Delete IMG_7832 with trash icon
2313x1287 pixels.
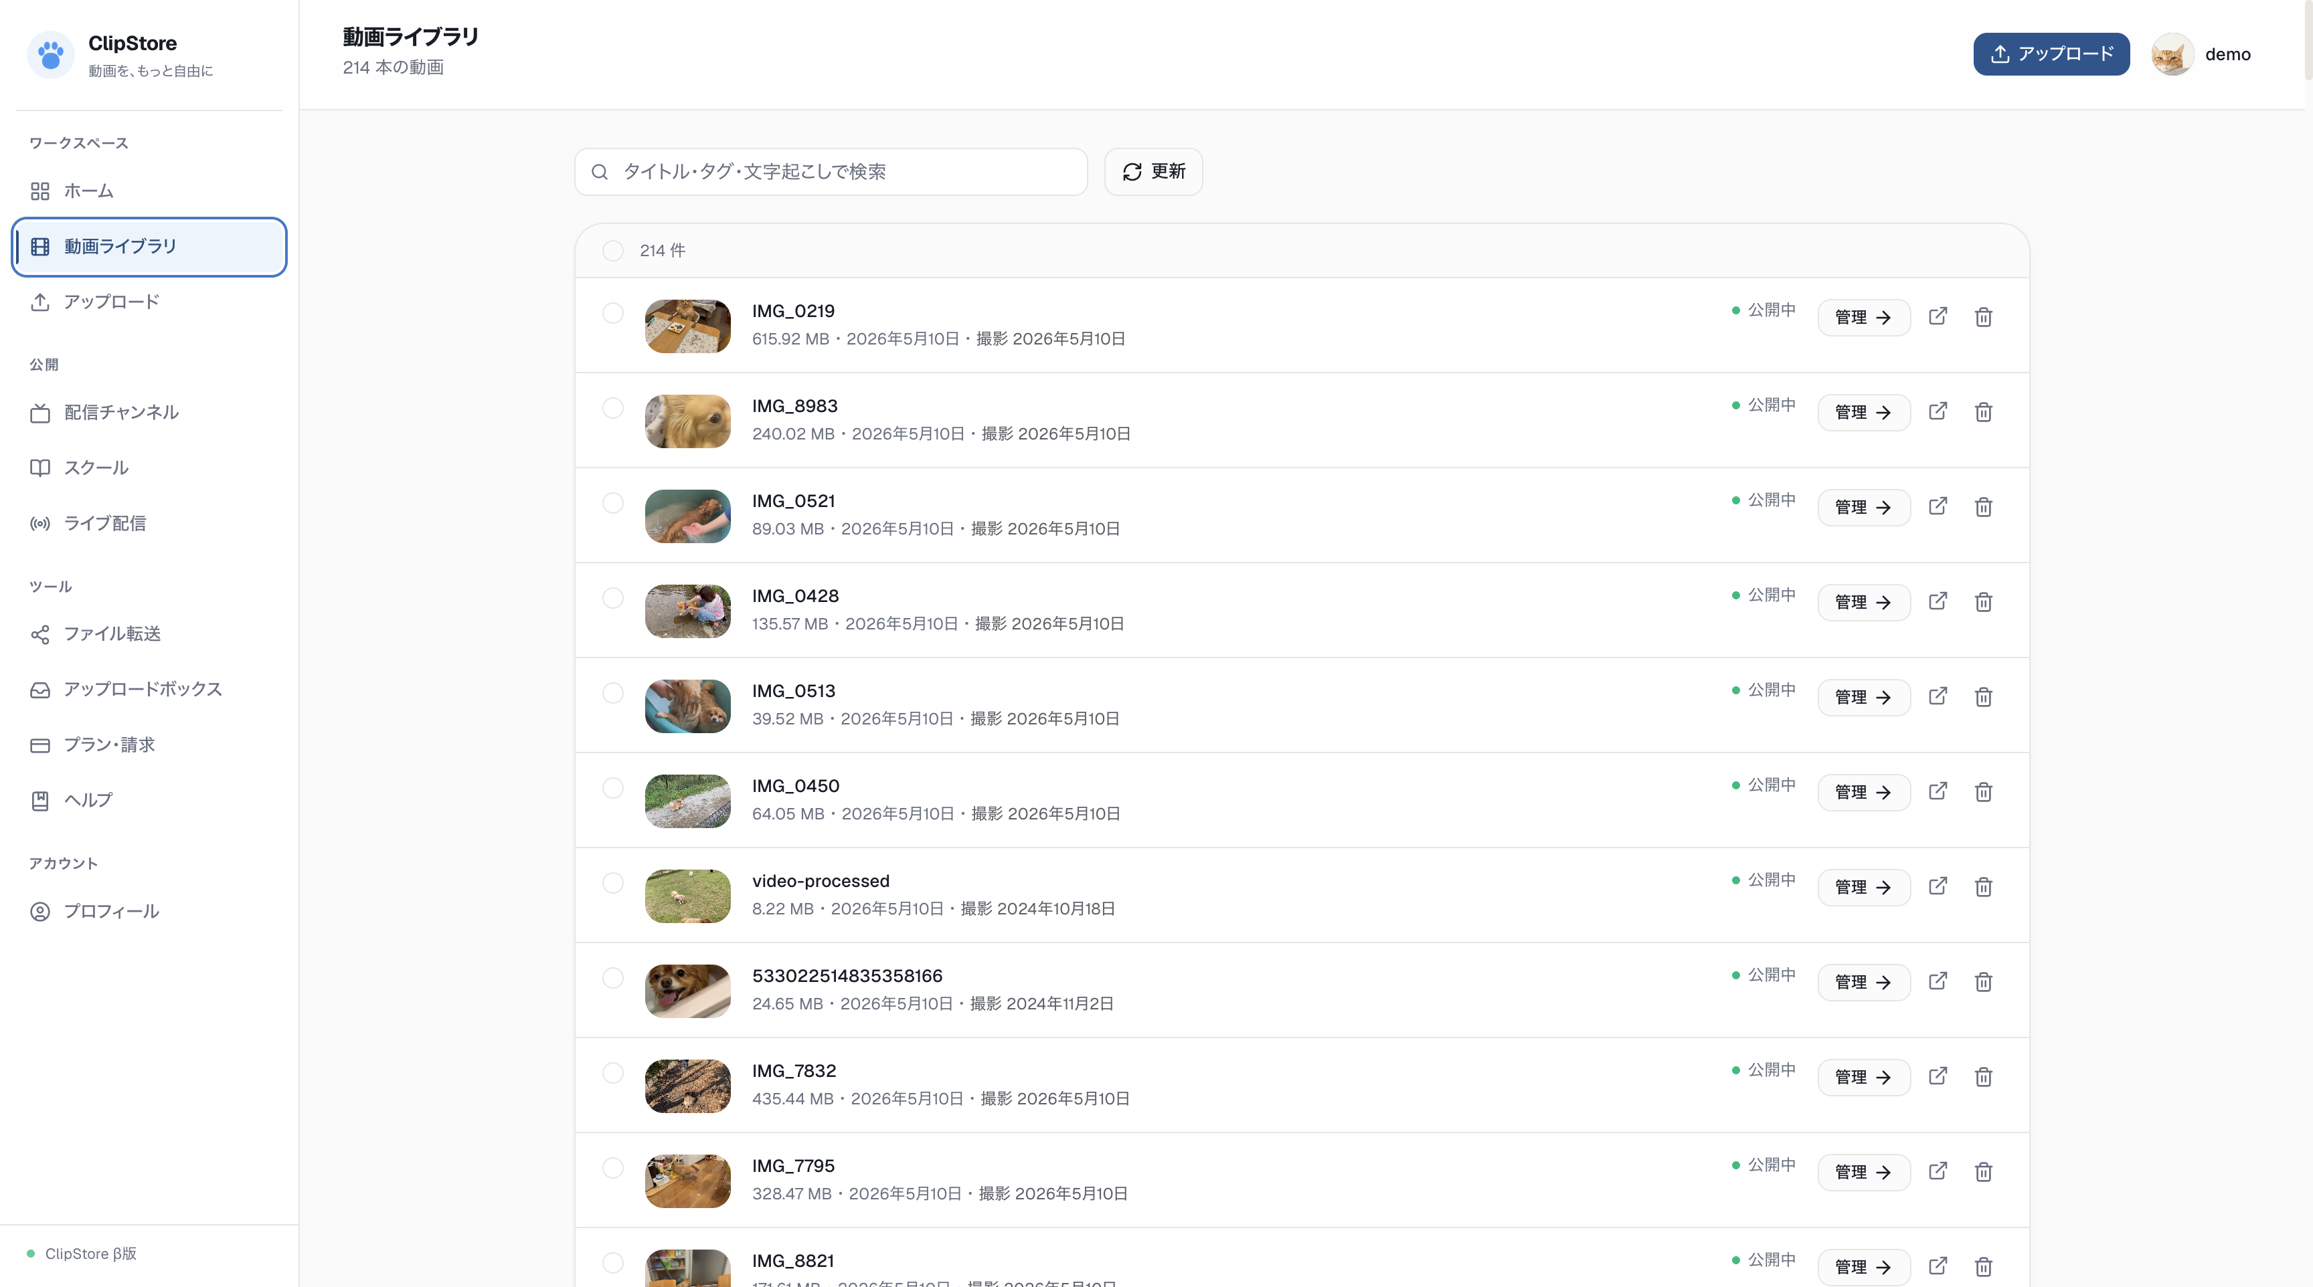click(x=1984, y=1076)
